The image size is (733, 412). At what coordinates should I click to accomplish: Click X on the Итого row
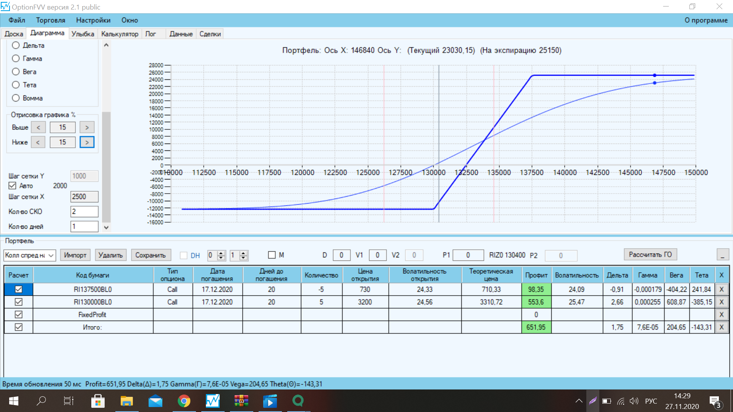[x=722, y=327]
